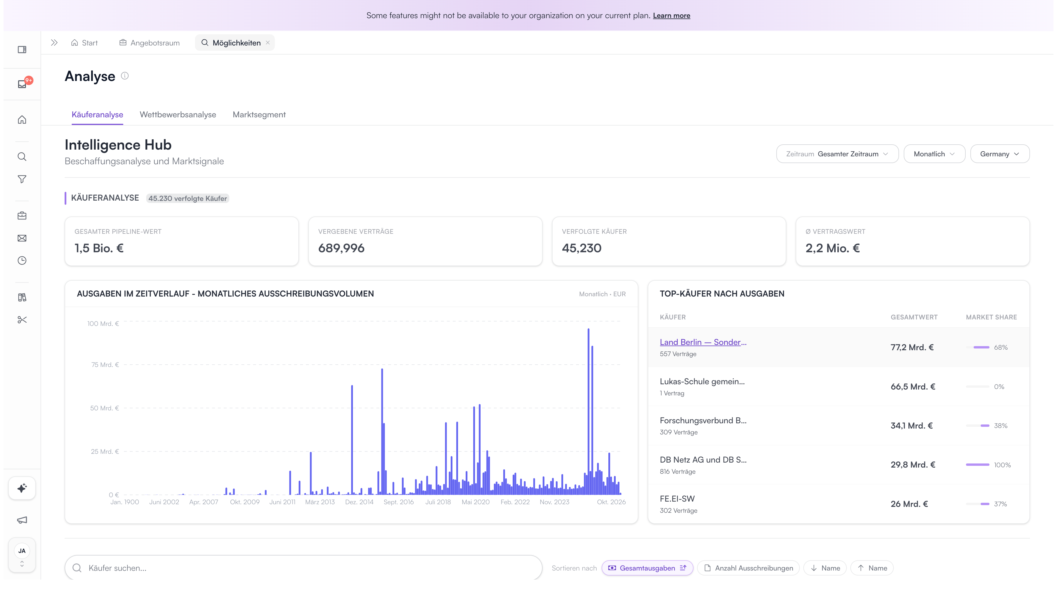
Task: Click the Learn more link
Action: point(671,16)
